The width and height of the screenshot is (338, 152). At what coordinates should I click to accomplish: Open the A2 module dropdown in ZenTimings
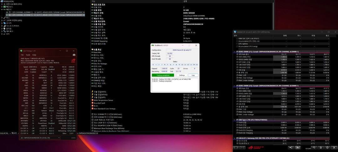[x=40, y=138]
